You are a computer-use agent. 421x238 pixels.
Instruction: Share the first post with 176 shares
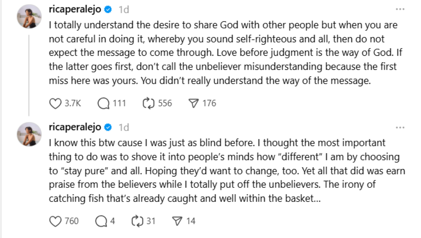click(194, 103)
